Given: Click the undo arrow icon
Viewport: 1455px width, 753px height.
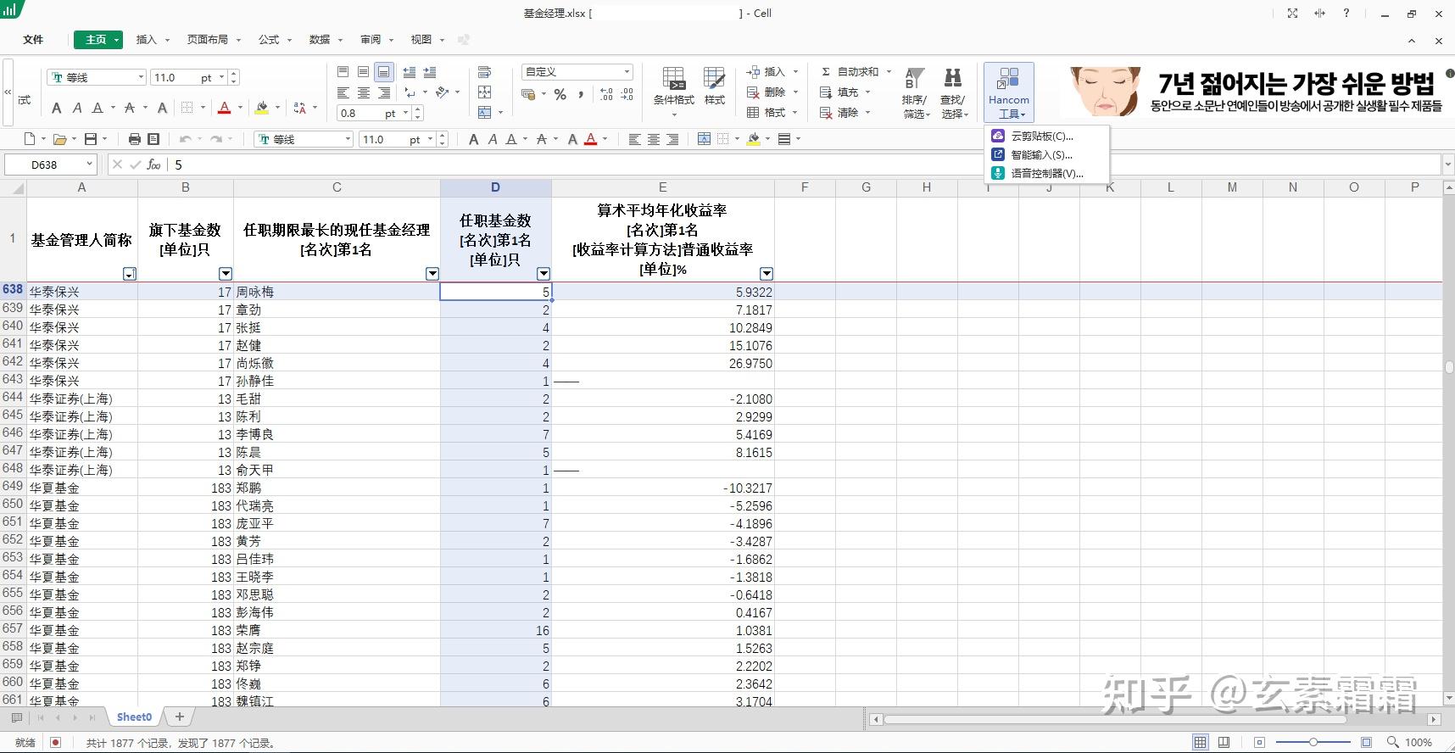Looking at the screenshot, I should [x=185, y=139].
